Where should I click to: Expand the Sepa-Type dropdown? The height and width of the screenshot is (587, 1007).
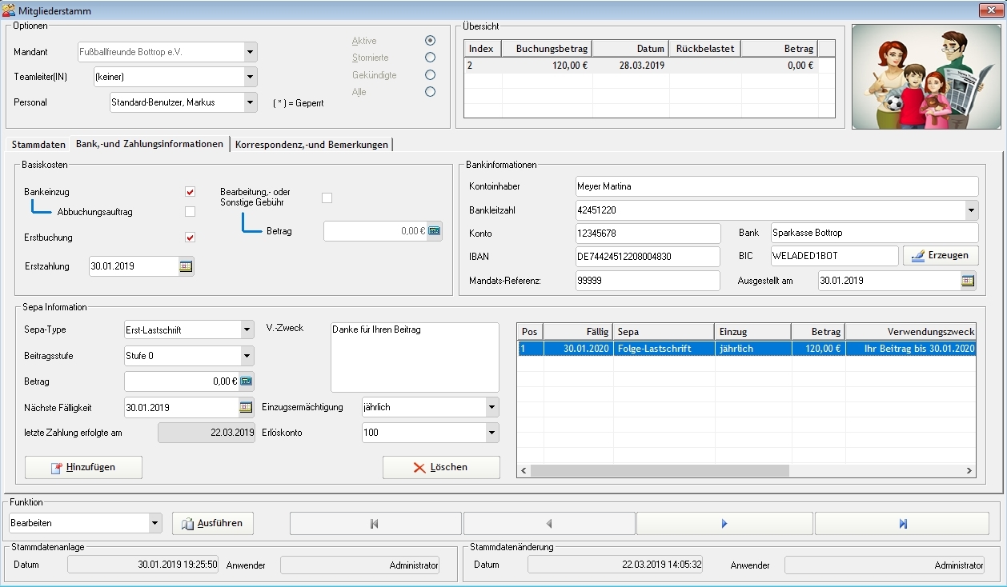(247, 330)
